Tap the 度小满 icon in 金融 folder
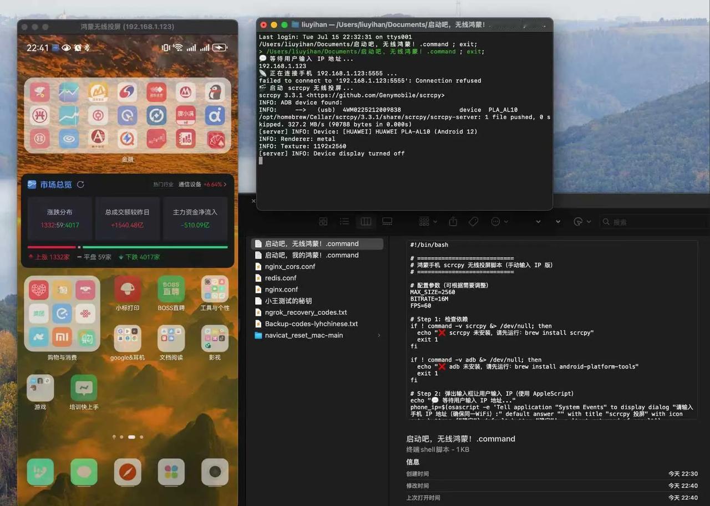This screenshot has width=710, height=506. 186,115
